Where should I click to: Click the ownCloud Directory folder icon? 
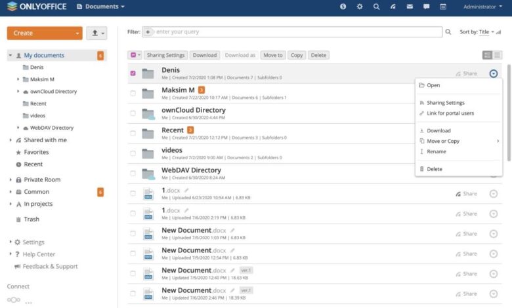(148, 114)
